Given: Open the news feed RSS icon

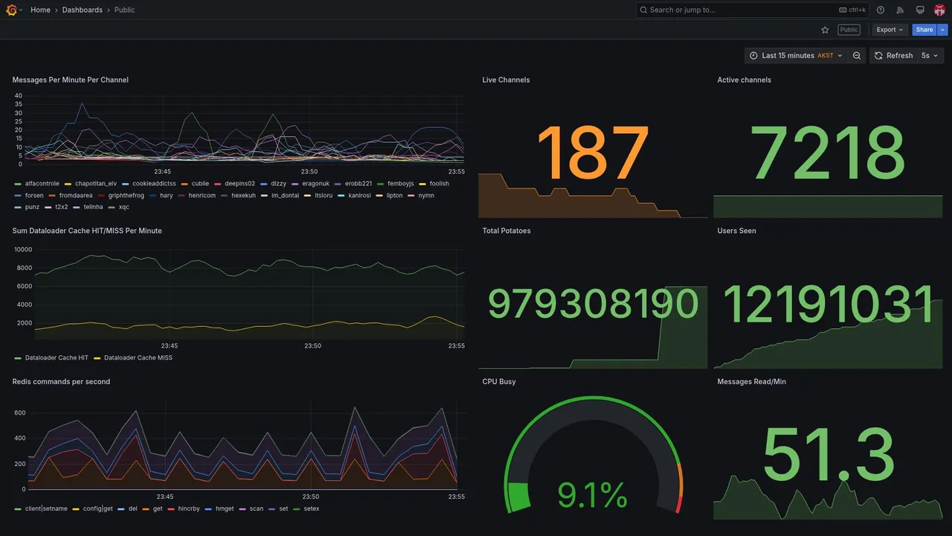Looking at the screenshot, I should click(900, 10).
